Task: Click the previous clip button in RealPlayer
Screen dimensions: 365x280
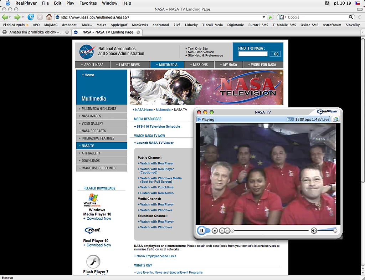Action: (222, 231)
